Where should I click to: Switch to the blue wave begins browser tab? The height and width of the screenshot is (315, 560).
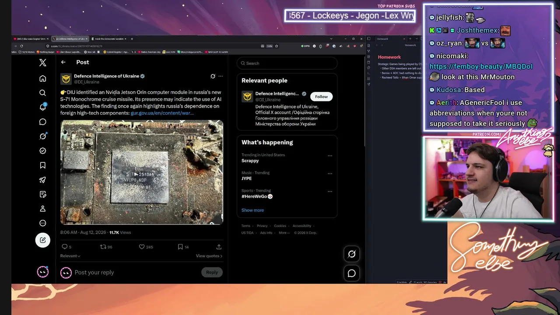tap(31, 39)
